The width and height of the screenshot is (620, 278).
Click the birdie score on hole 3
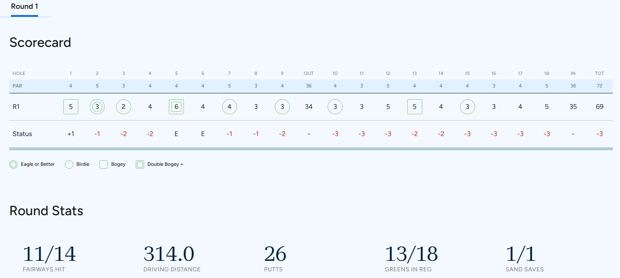pyautogui.click(x=124, y=107)
